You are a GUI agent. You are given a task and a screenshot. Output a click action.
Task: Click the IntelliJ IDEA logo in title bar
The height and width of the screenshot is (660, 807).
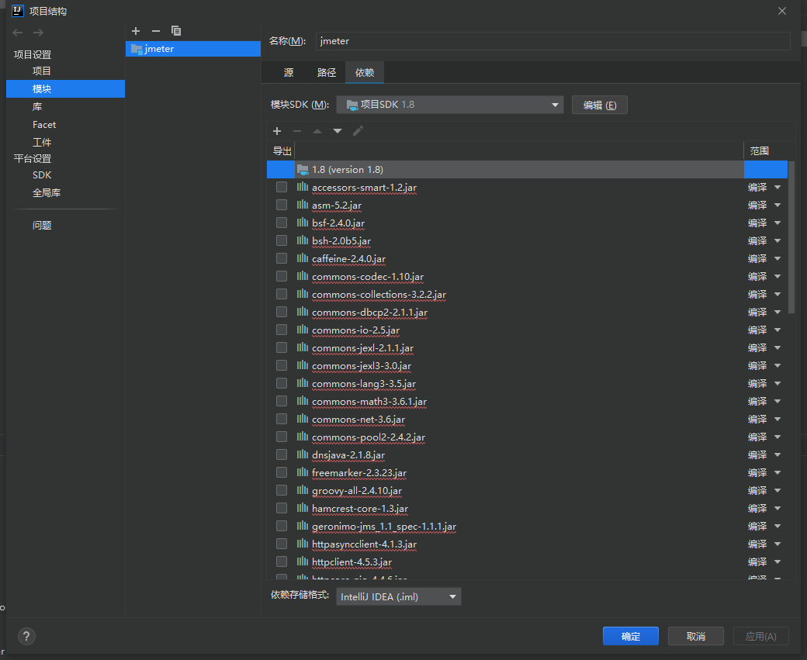18,11
